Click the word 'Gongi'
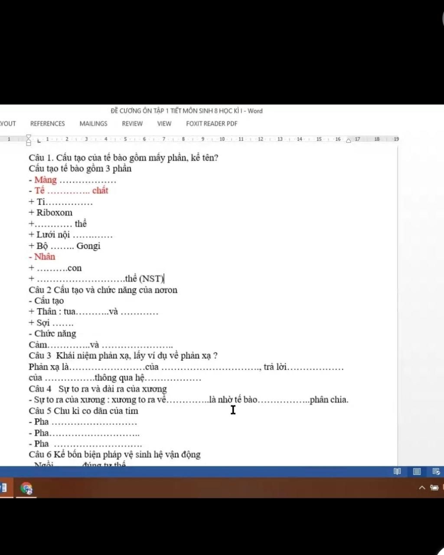 coord(88,246)
